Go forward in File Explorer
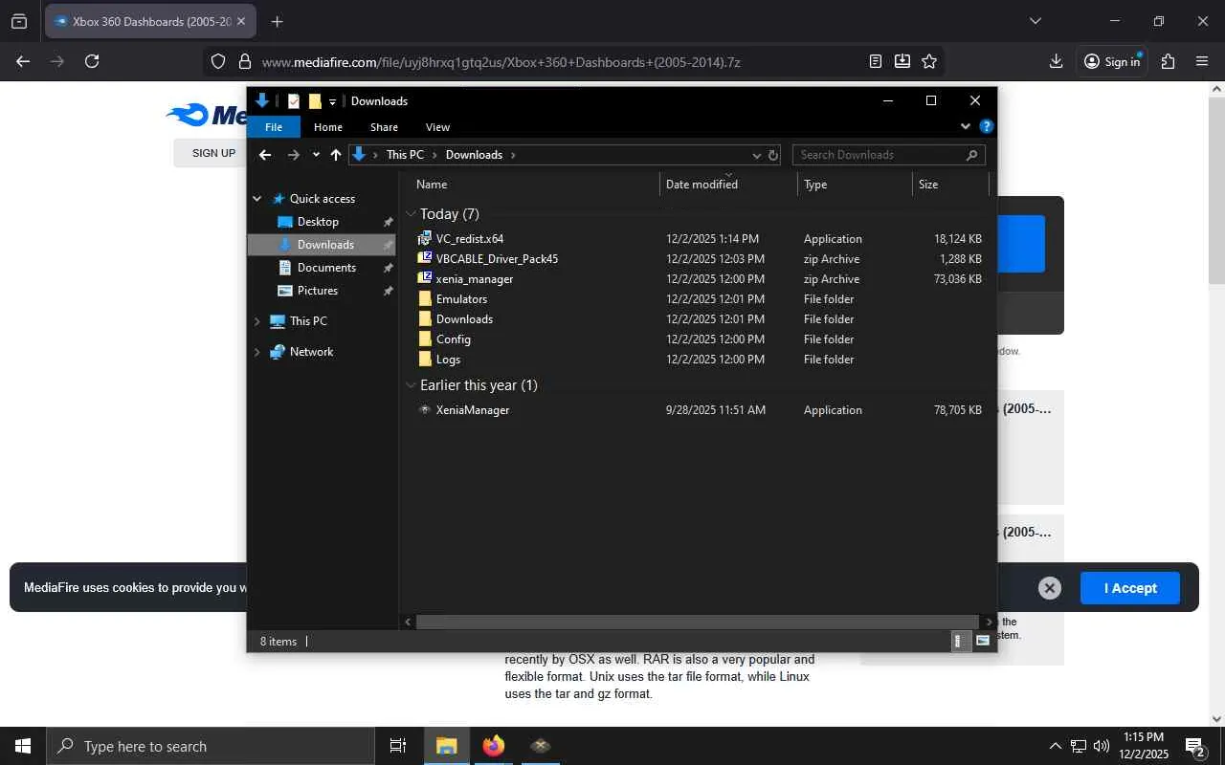Image resolution: width=1225 pixels, height=765 pixels. pyautogui.click(x=294, y=155)
